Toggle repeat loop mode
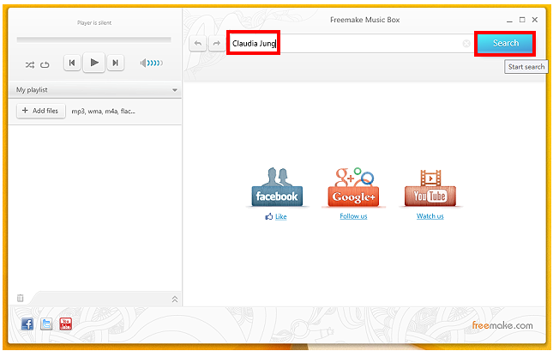This screenshot has width=559, height=357. (x=45, y=64)
